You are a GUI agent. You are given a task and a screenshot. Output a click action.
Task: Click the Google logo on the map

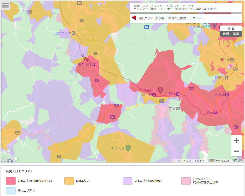coord(10,159)
